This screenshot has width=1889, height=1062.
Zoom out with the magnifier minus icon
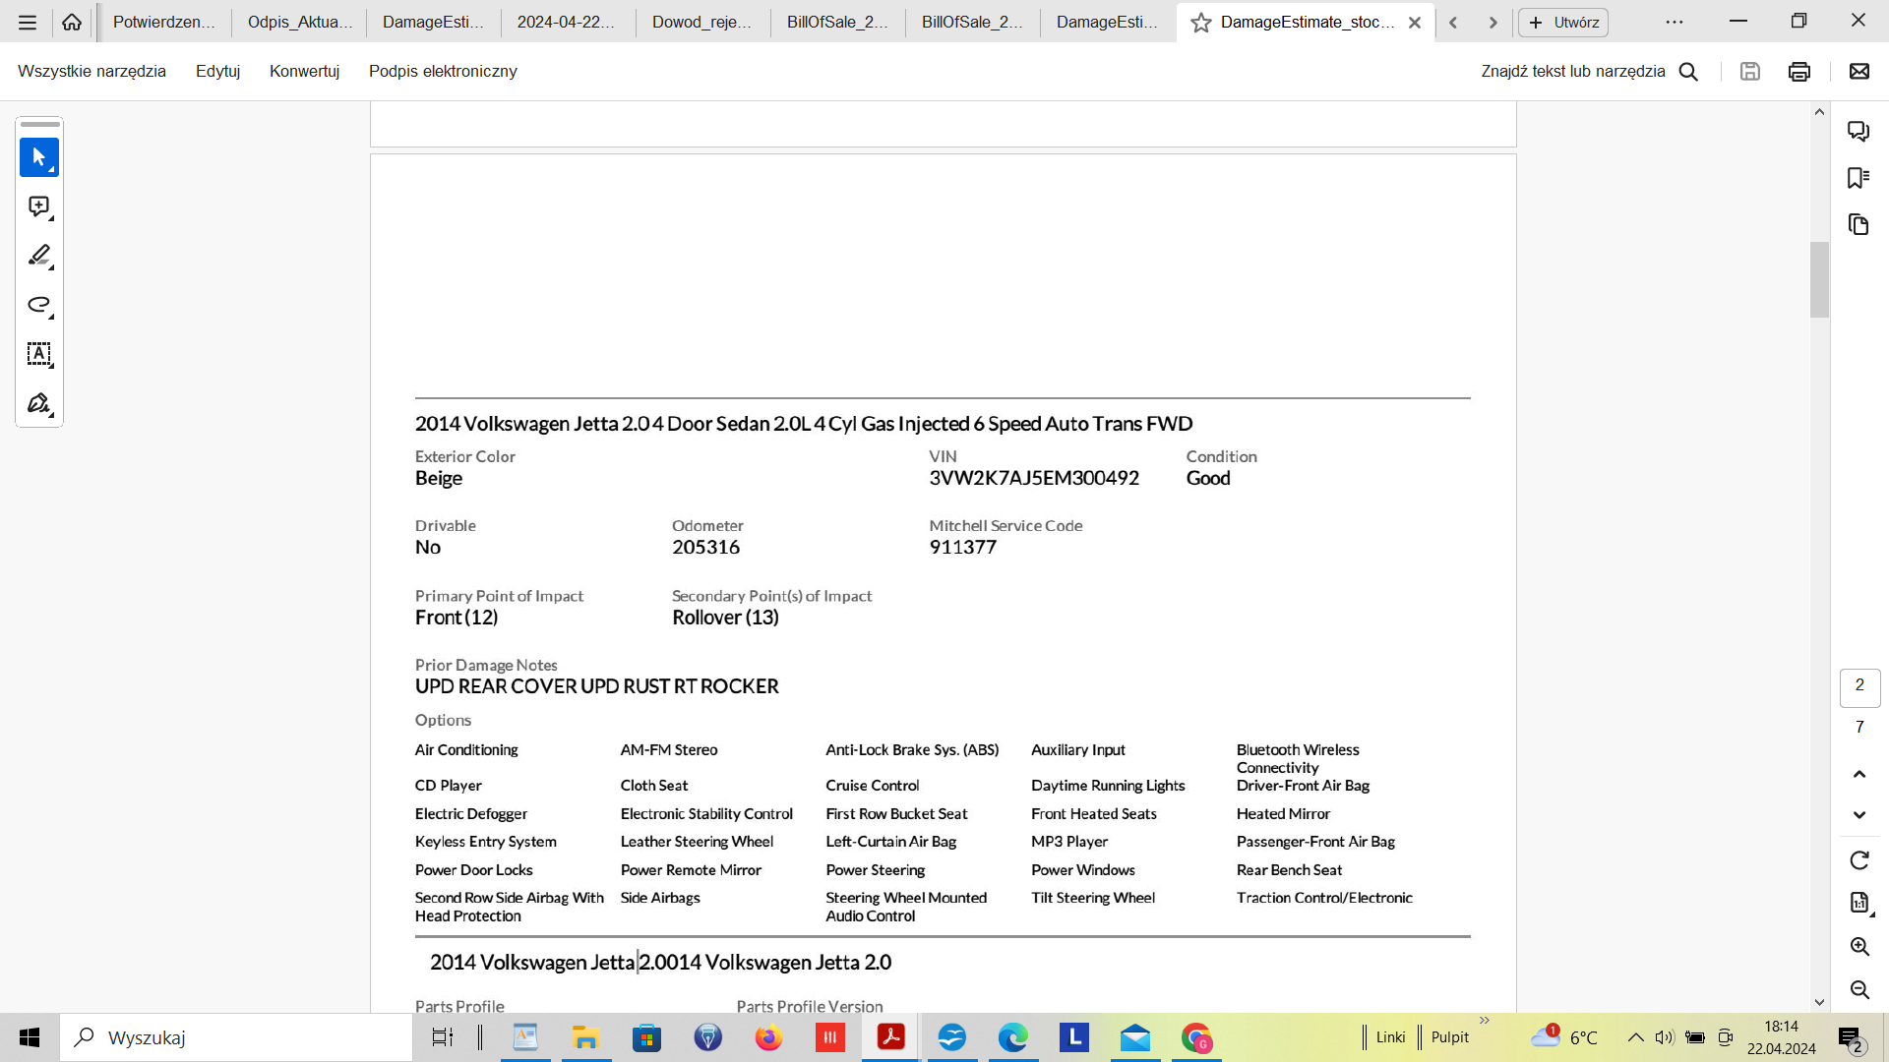(x=1859, y=989)
